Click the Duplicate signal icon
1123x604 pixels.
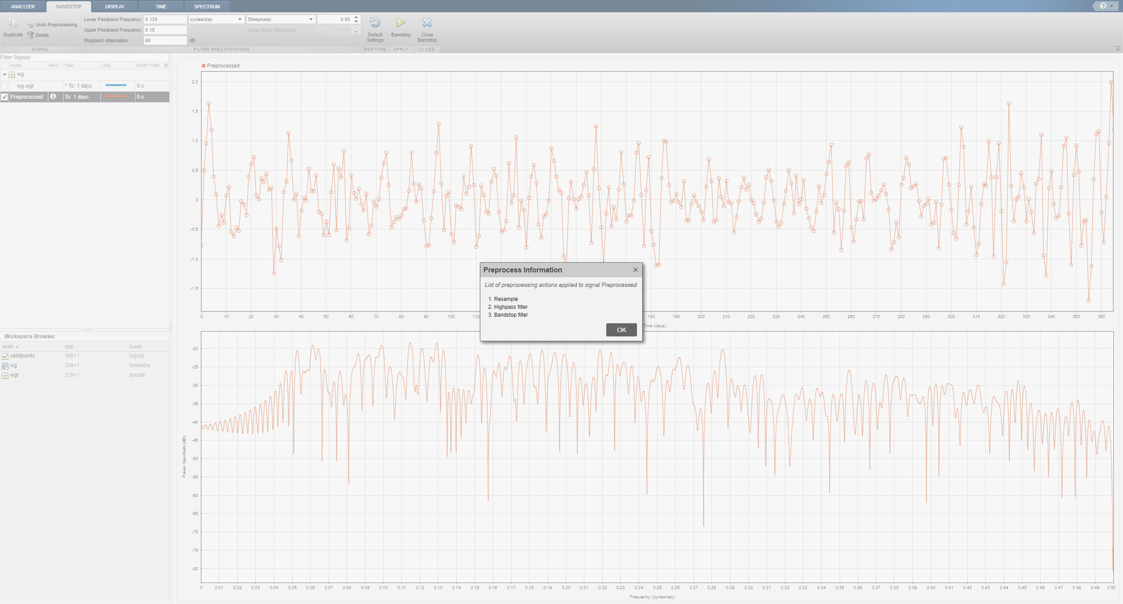13,23
